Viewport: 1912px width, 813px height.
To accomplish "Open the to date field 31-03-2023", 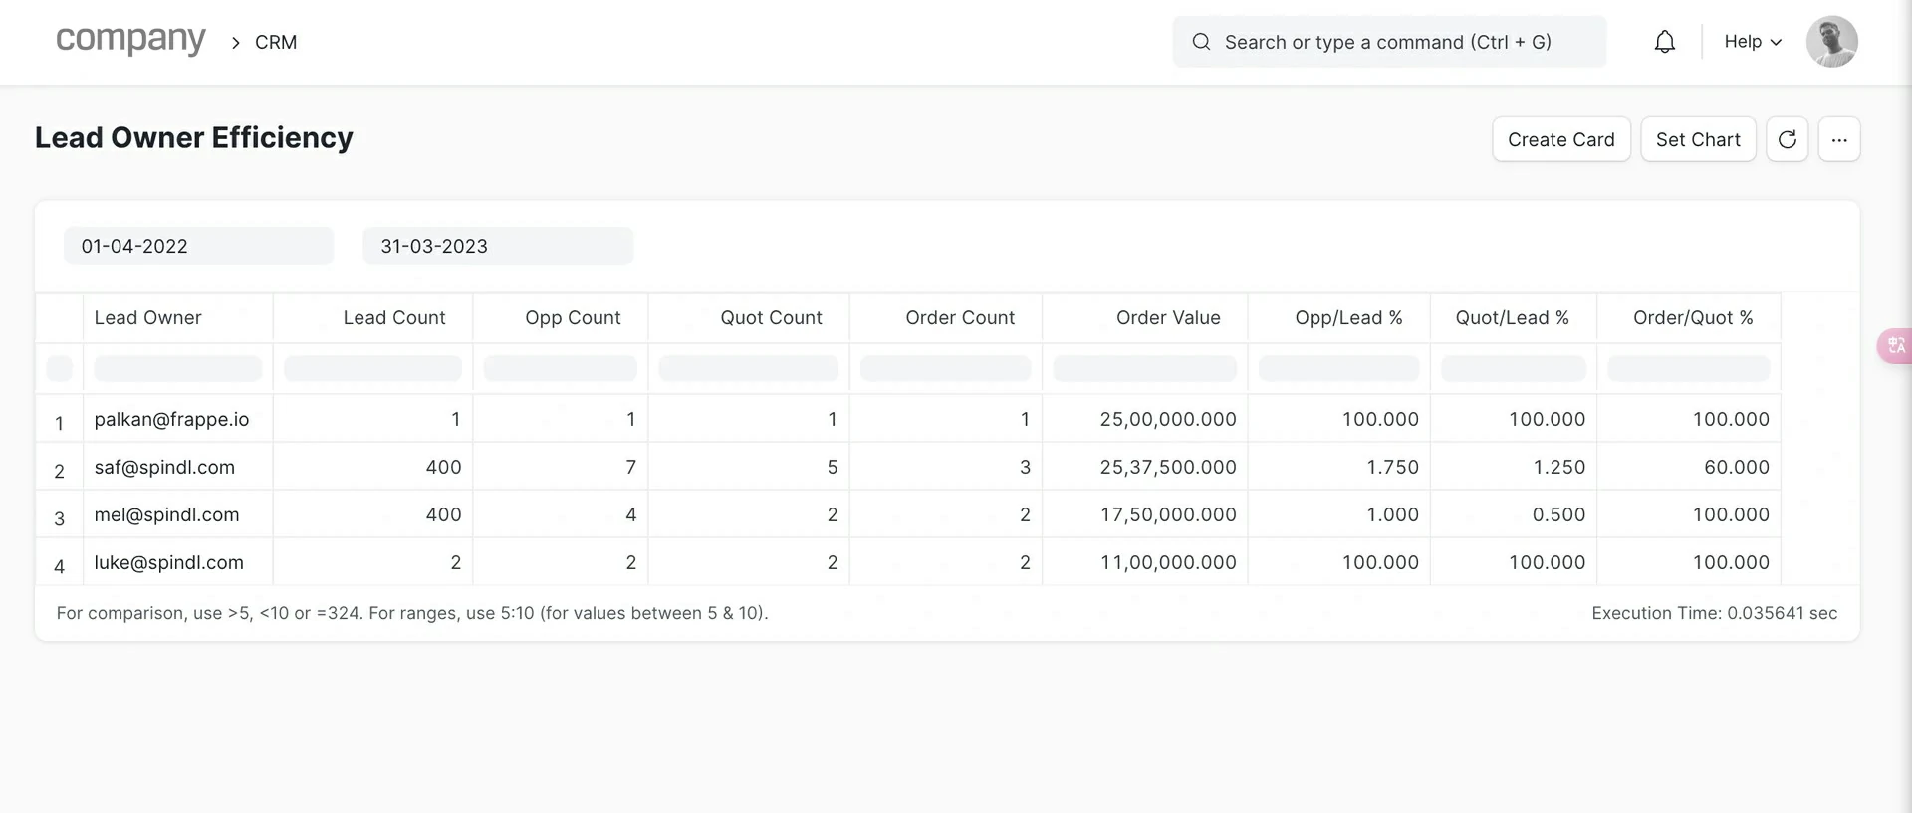I will 497,246.
